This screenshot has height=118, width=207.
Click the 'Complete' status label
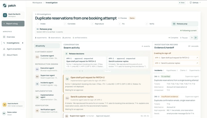173,38
